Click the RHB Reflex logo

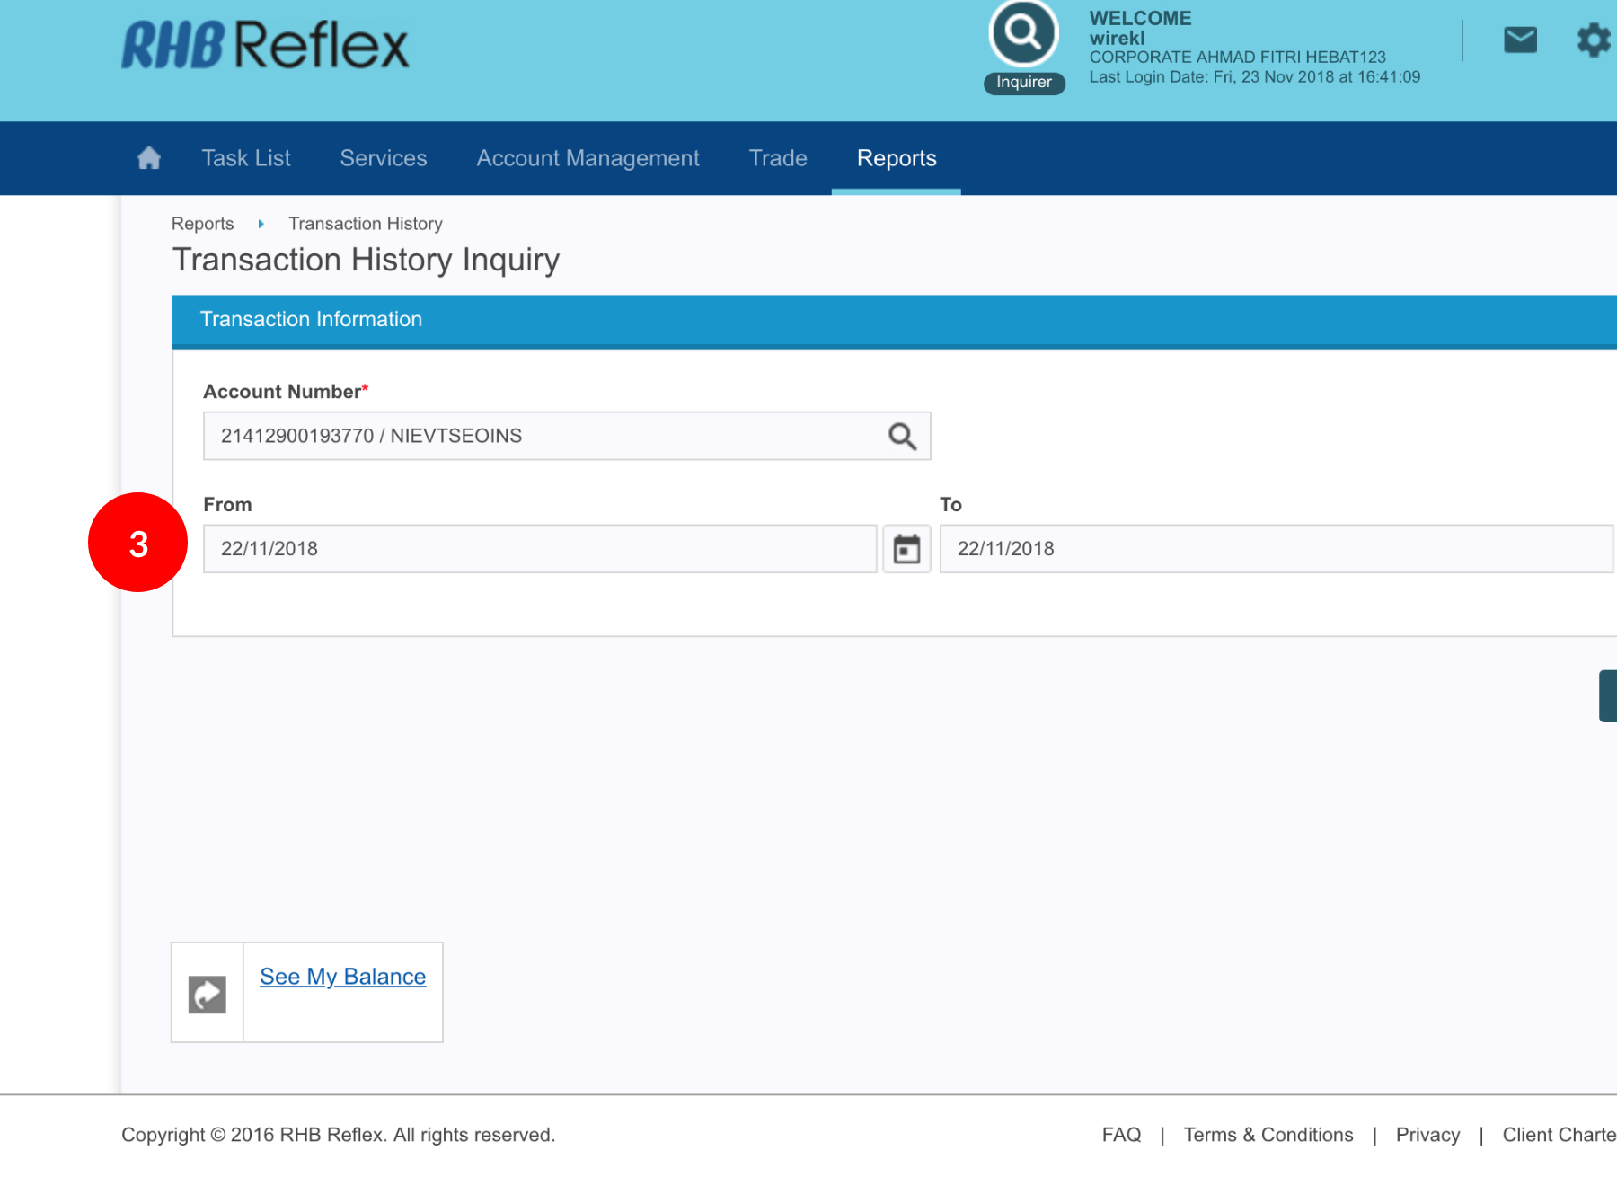coord(265,45)
